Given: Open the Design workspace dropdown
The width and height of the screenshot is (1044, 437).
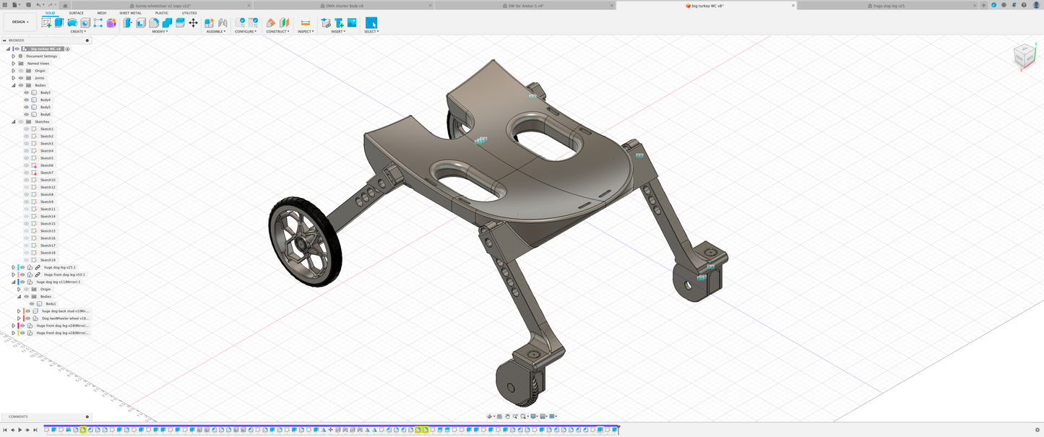Looking at the screenshot, I should (20, 22).
